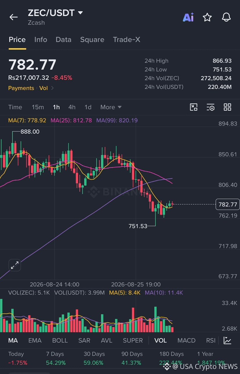Tap 24h Vol(ZEC) value 272,508.24
Screen dimensions: 240x374
tap(216, 78)
